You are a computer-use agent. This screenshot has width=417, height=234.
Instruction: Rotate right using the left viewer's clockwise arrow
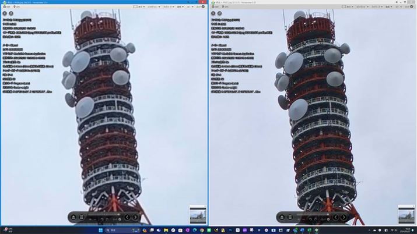(107, 219)
